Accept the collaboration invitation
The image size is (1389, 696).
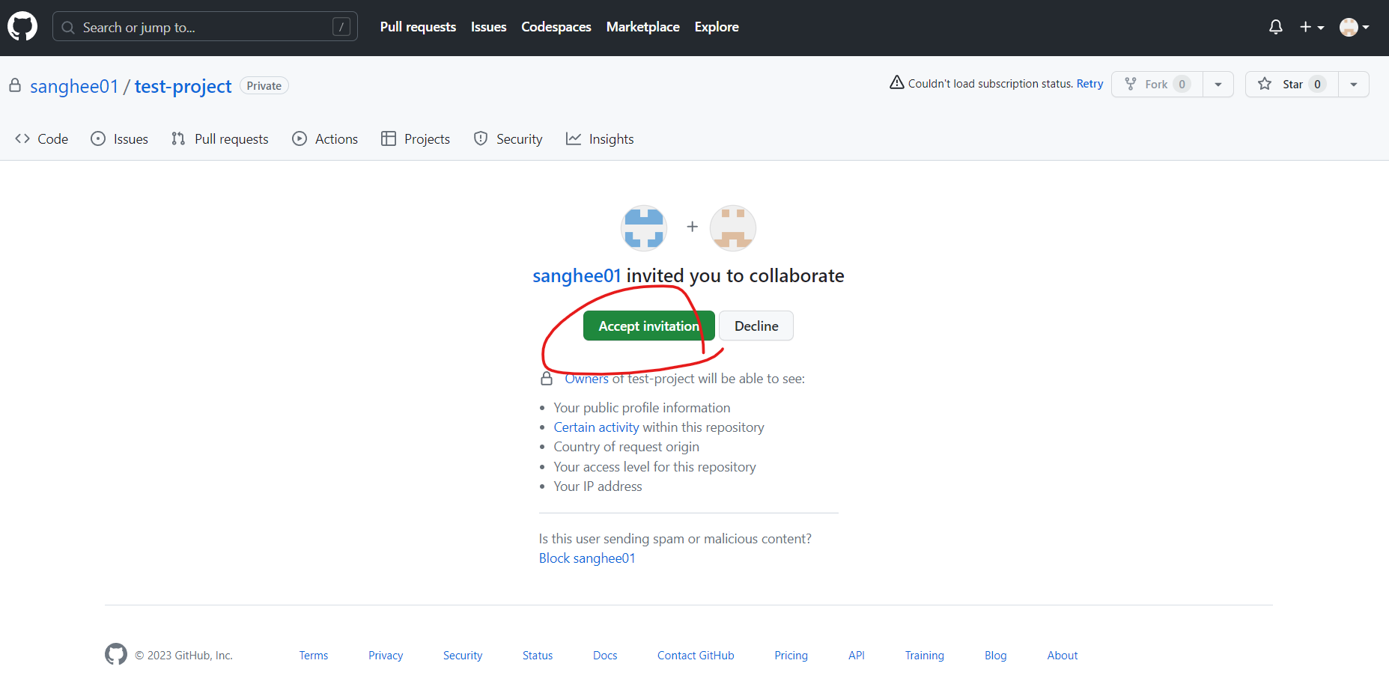coord(649,326)
